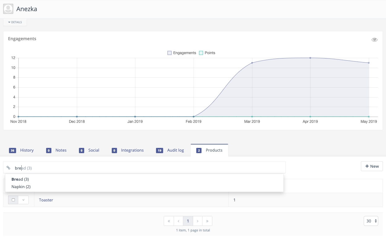Open the Audit log tab

point(170,150)
